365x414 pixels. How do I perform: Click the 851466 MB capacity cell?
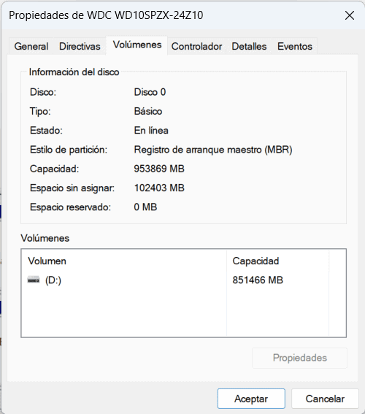click(x=258, y=280)
